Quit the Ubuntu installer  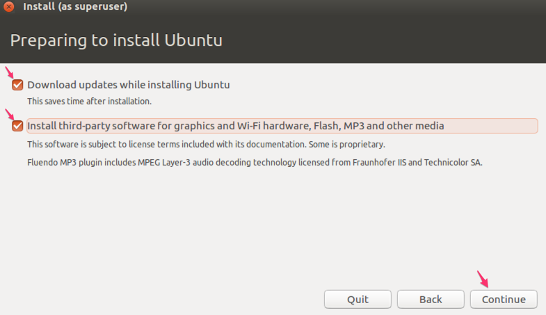coord(358,299)
